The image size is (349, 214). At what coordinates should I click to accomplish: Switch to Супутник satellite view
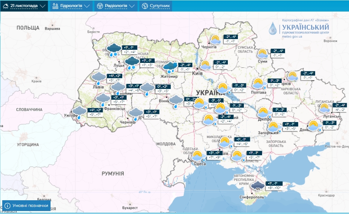coord(156,6)
